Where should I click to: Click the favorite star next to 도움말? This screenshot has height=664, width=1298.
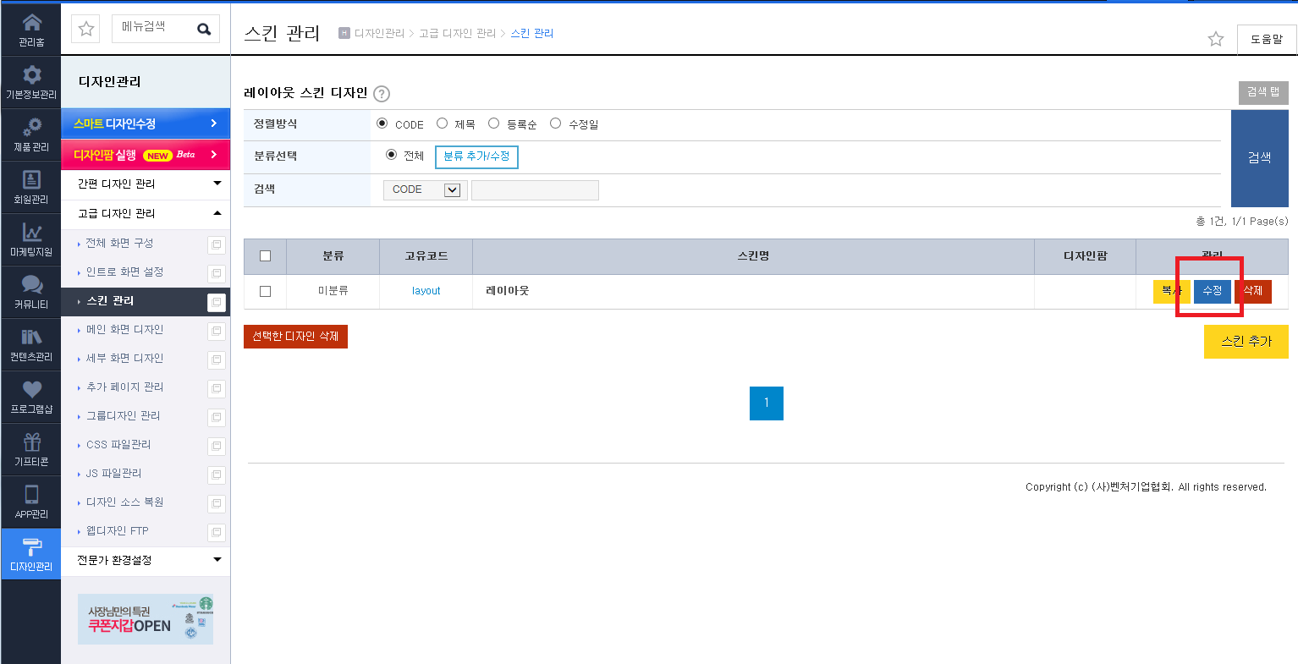tap(1216, 39)
